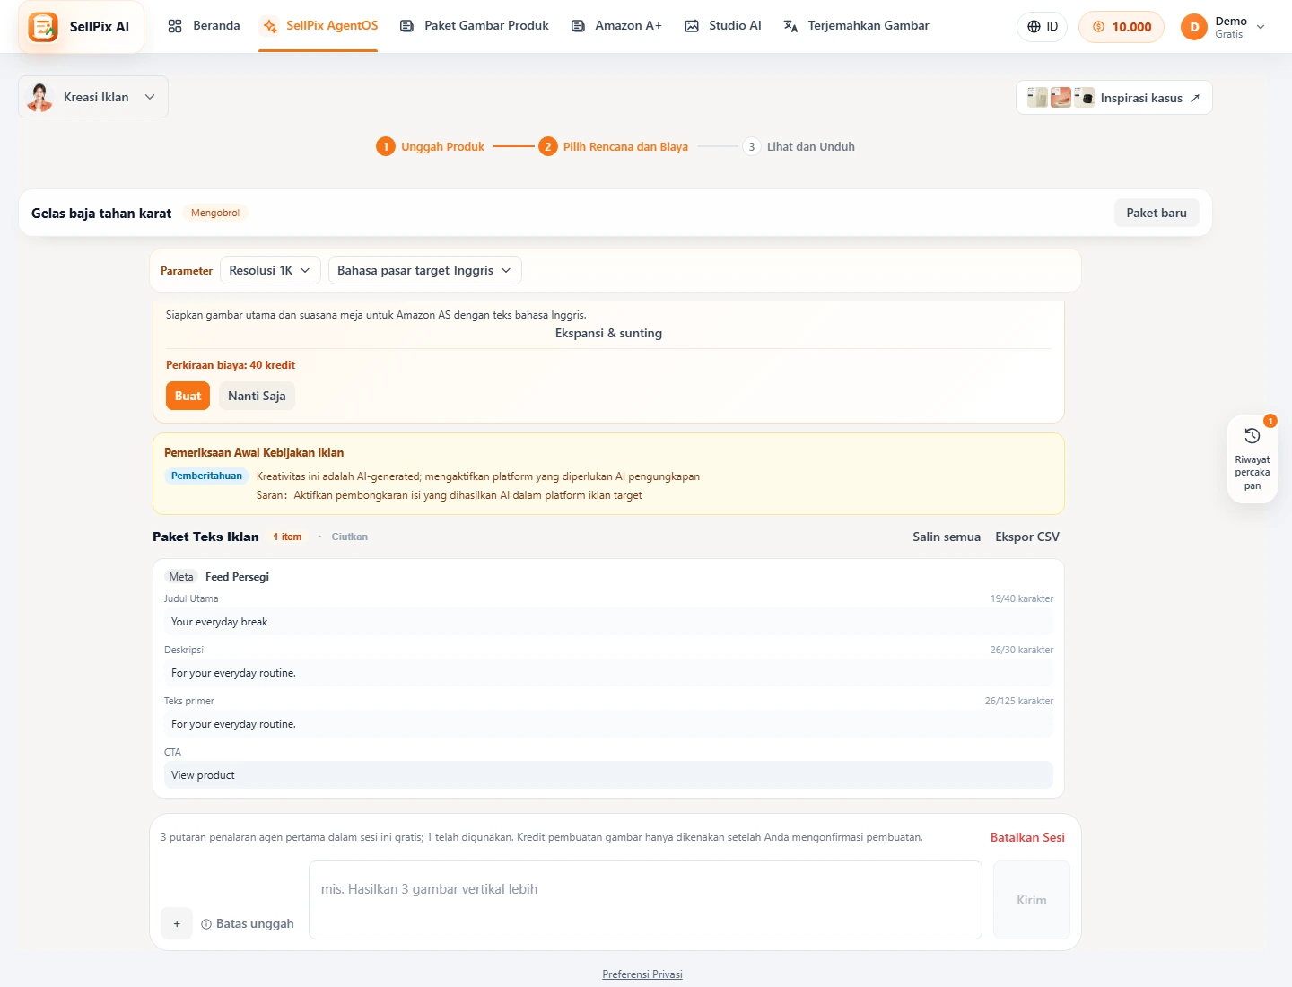Open Inspirasi kasus link
Screen dimensions: 1292x987
(1114, 98)
